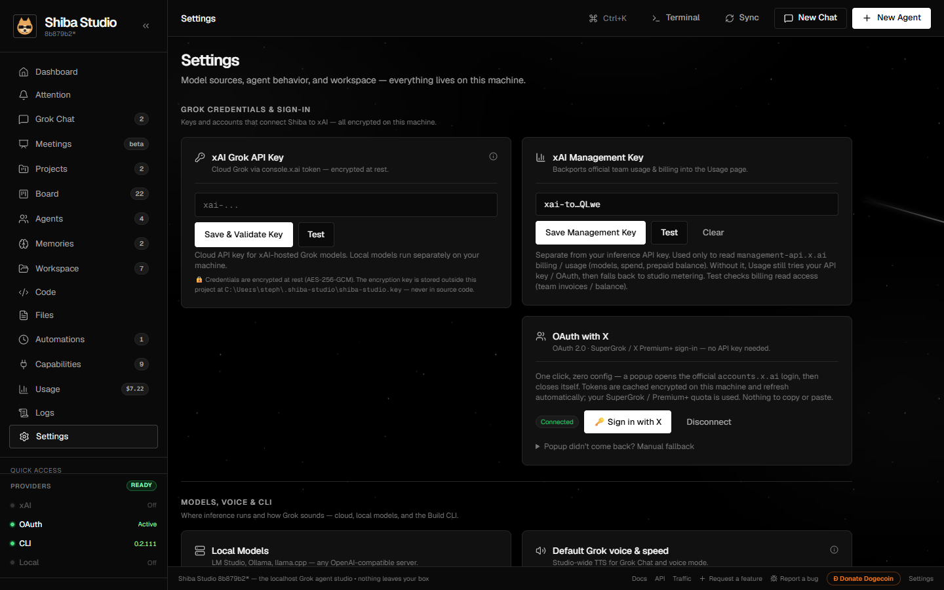944x590 pixels.
Task: Click Test button next to Save Management Key
Action: (x=669, y=233)
